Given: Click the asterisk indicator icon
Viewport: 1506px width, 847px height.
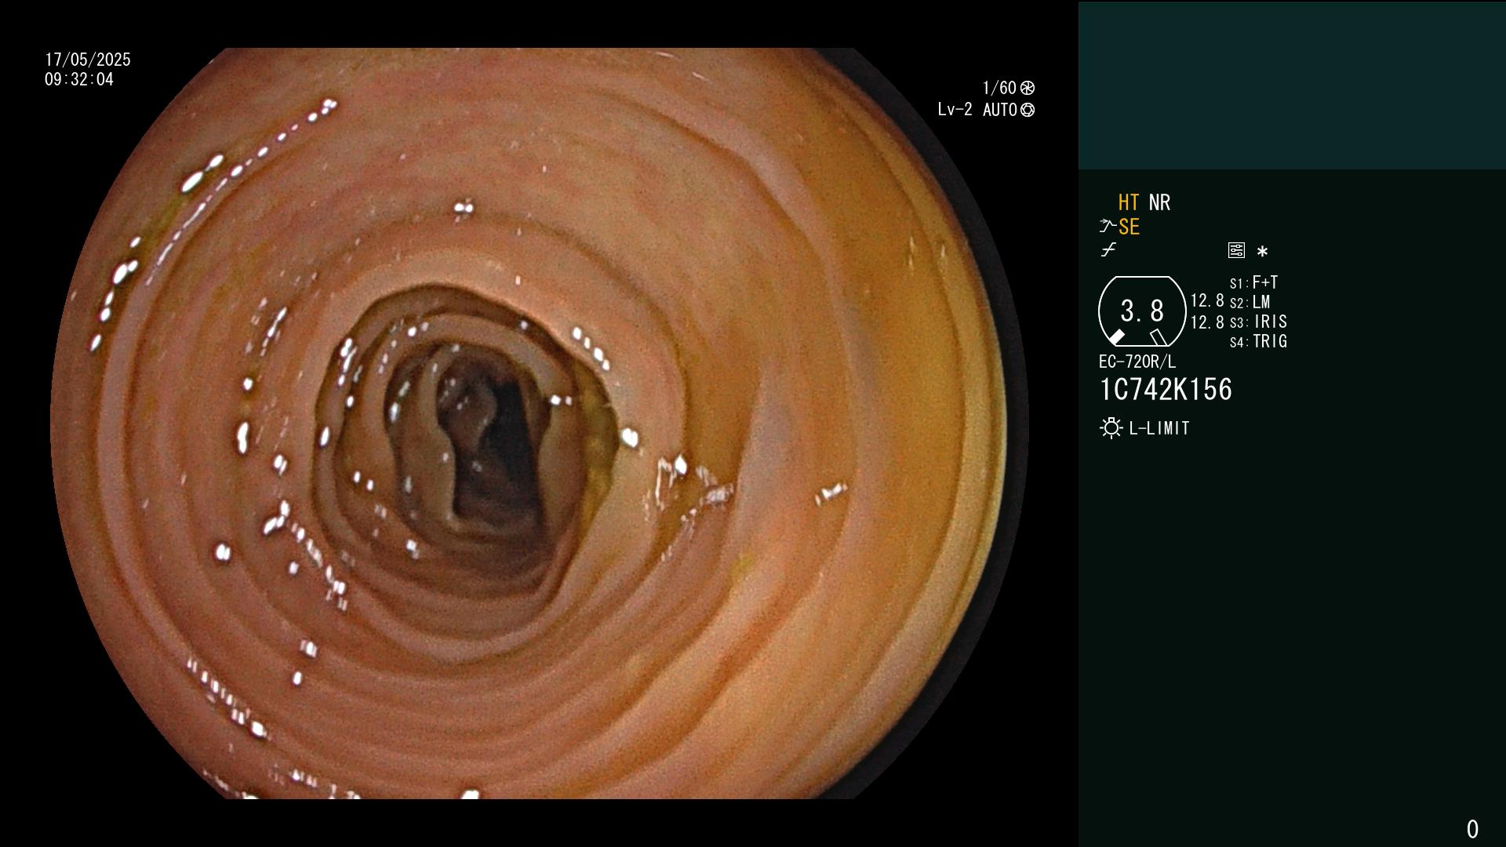Looking at the screenshot, I should (1262, 251).
